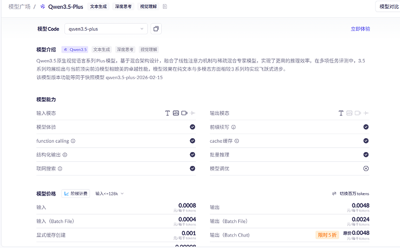
Task: Click the 立即体验 link
Action: click(x=360, y=28)
